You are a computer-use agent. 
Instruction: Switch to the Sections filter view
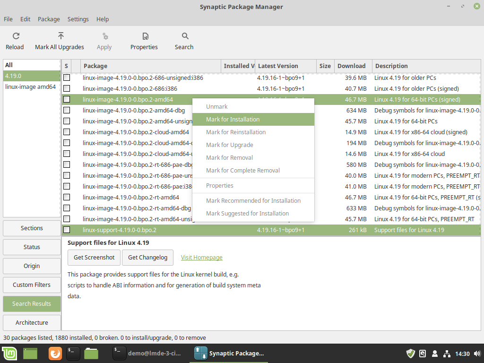[32, 228]
